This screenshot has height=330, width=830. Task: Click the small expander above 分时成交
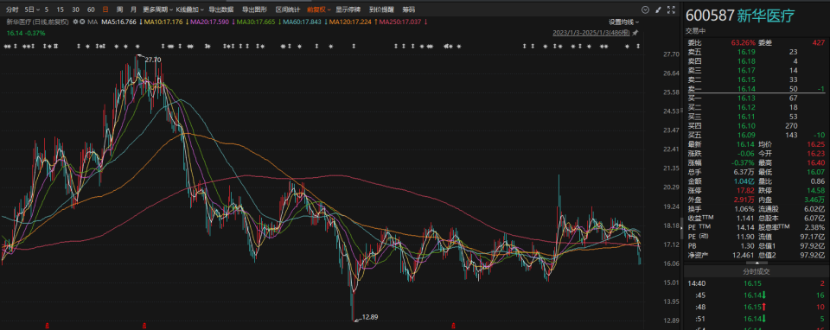[x=757, y=263]
